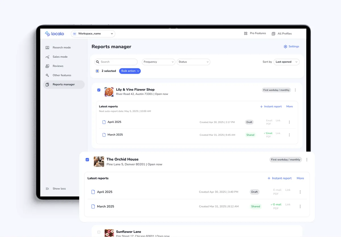Open the three-dot menu for Lily & Vine Flower Shop
Viewport: 341px width, 237px height.
[295, 90]
